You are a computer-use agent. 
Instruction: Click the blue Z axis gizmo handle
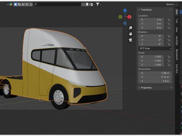point(125,11)
